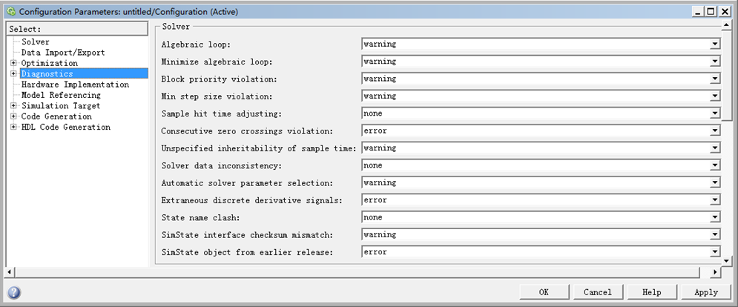Click the Configuration Parameters title bar icon

click(x=10, y=12)
